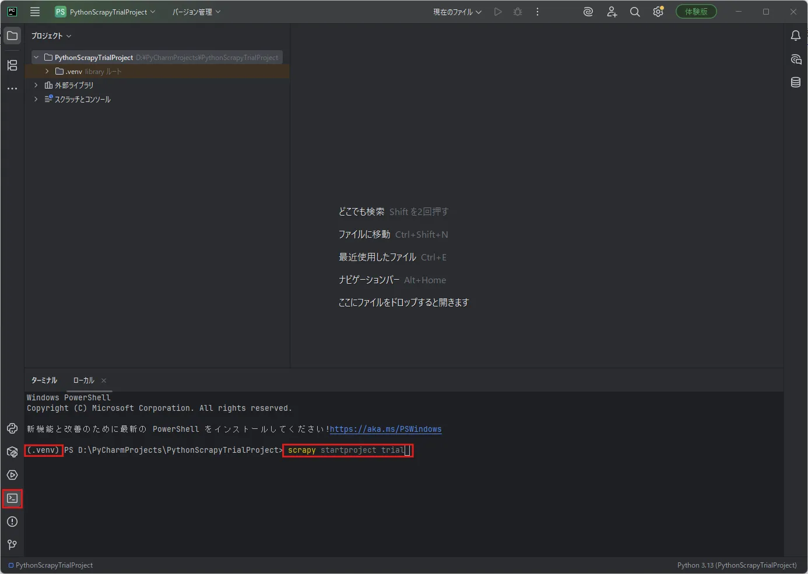Click the 体験版 trial button
The height and width of the screenshot is (574, 808).
pyautogui.click(x=696, y=12)
